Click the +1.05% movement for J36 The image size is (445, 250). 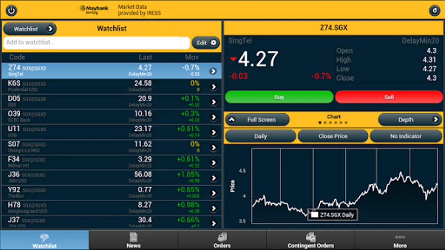tap(188, 174)
